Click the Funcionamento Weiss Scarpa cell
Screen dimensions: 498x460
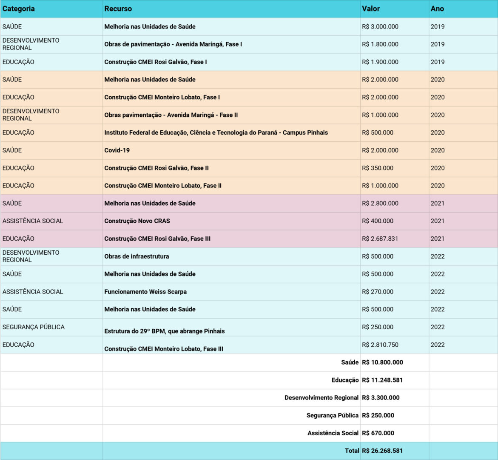145,292
